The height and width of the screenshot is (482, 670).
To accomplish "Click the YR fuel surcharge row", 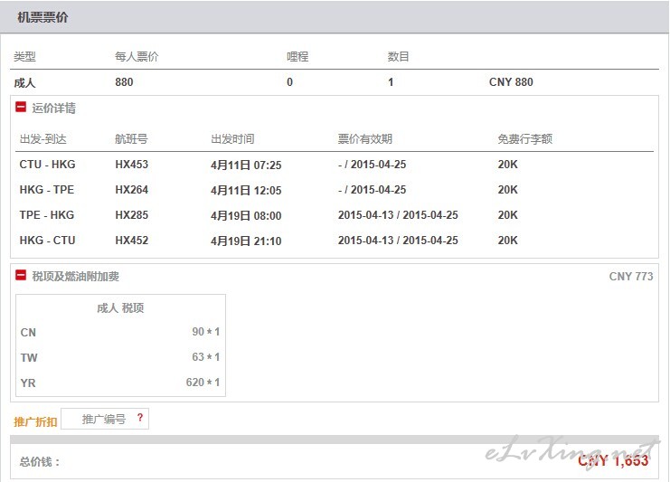I will 120,383.
